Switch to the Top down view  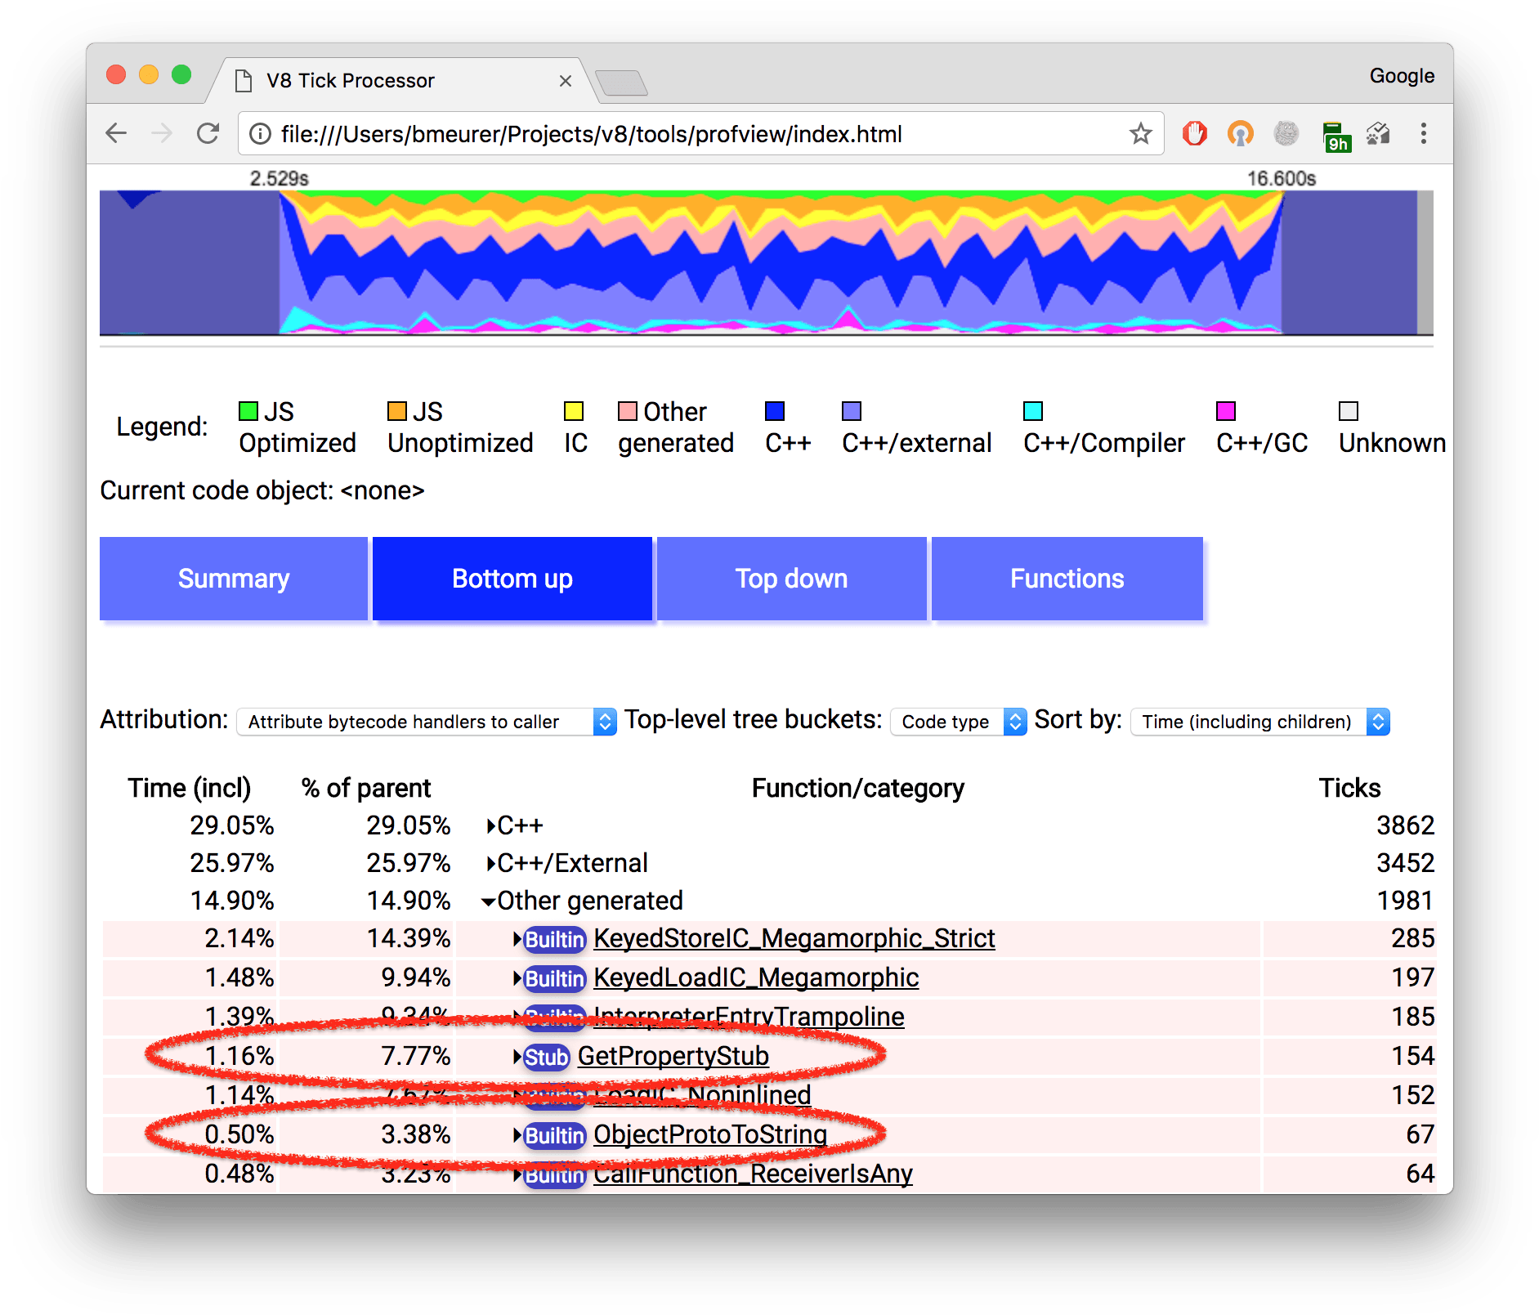(791, 579)
